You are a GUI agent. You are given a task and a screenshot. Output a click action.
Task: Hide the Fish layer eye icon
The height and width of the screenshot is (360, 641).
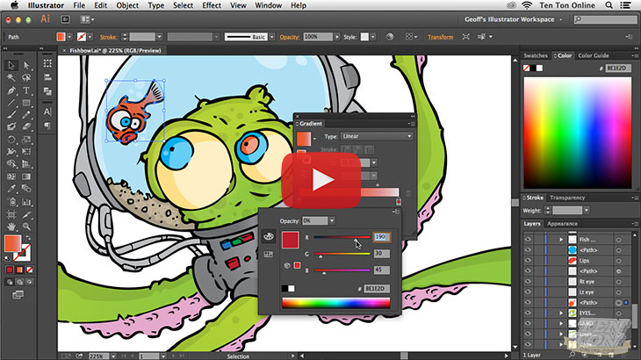click(528, 240)
